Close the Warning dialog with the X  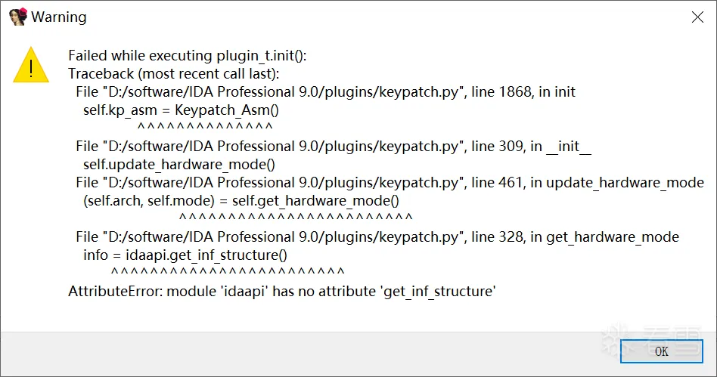pyautogui.click(x=697, y=17)
